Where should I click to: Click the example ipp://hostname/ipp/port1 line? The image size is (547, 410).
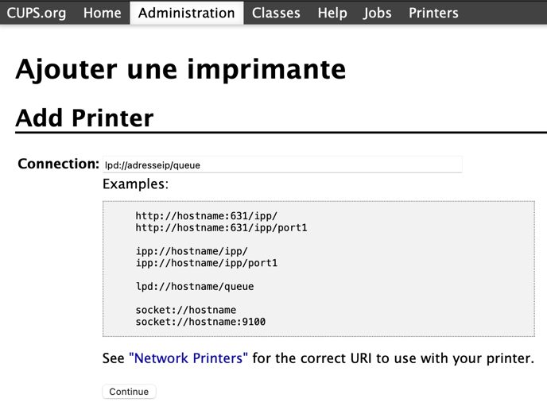pos(207,263)
